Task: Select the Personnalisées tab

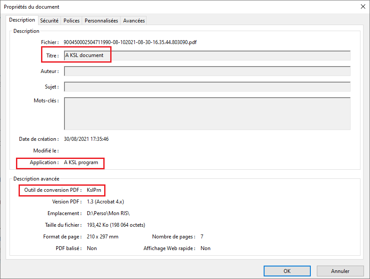Action: (101, 20)
